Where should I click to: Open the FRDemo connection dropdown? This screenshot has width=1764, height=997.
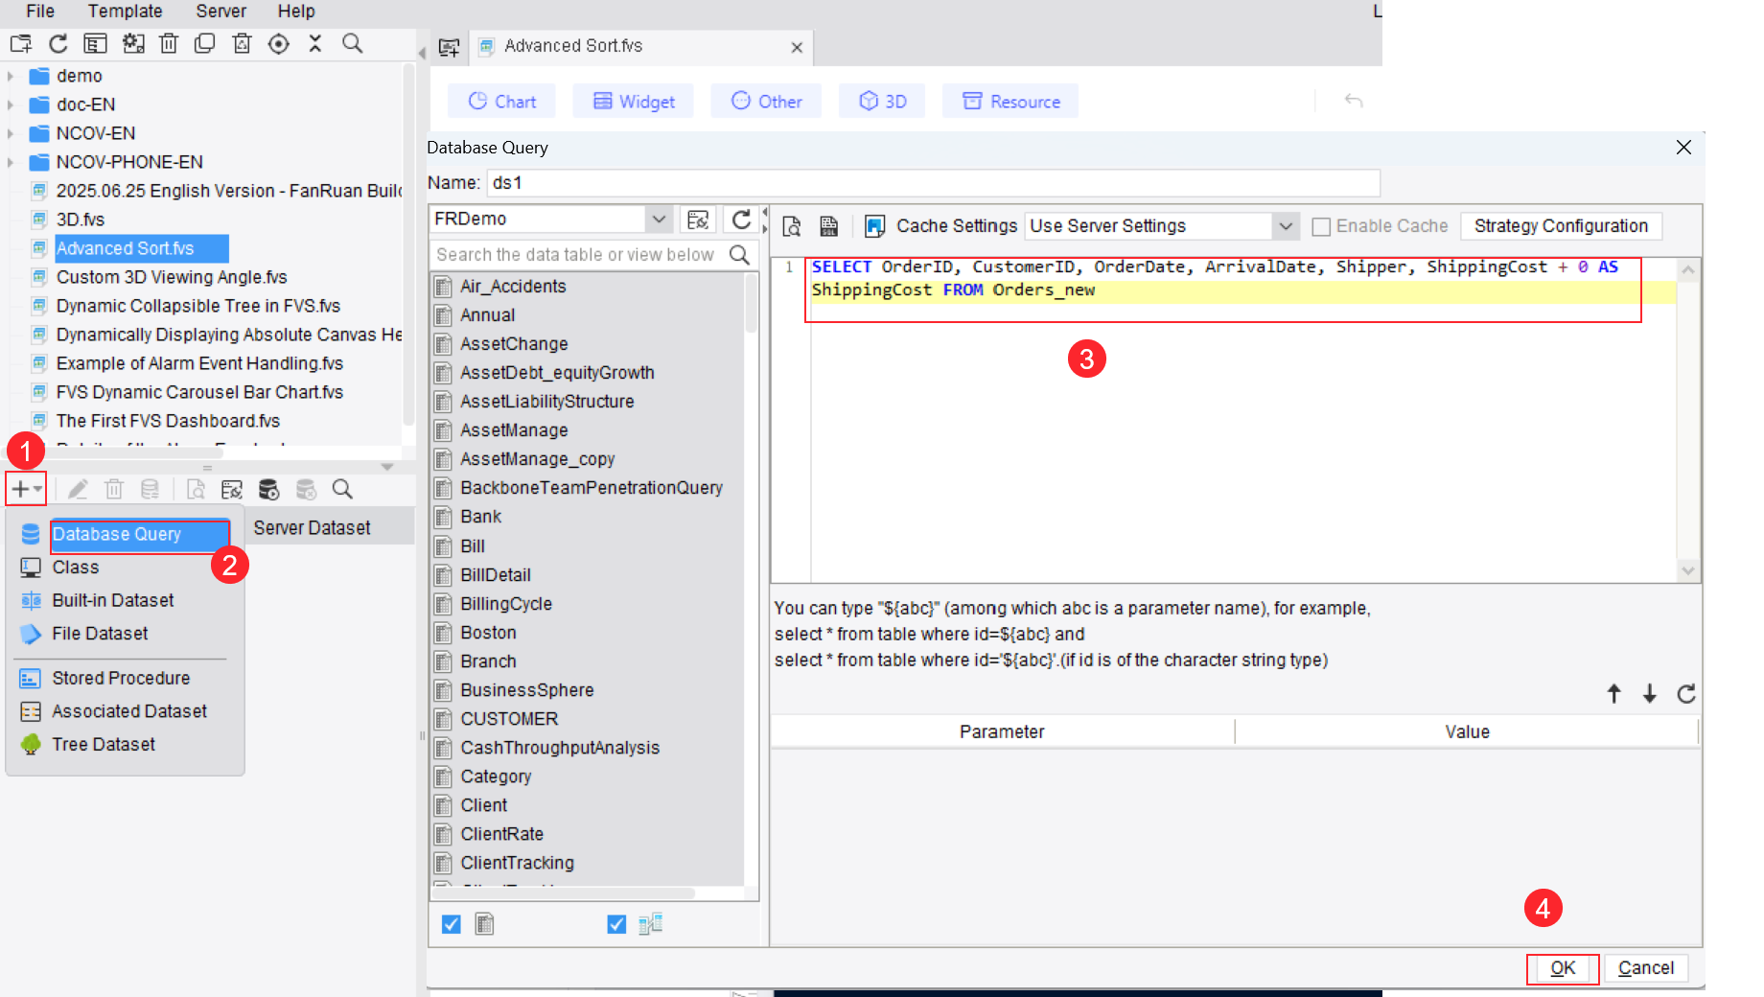pyautogui.click(x=659, y=220)
